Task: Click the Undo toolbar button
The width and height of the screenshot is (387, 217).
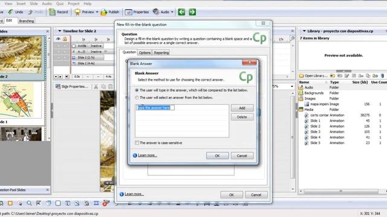Action: 16,12
